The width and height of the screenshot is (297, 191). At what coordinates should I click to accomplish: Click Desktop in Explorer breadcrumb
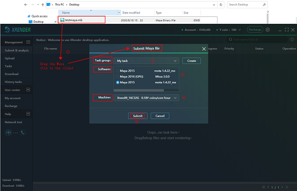(x=74, y=5)
